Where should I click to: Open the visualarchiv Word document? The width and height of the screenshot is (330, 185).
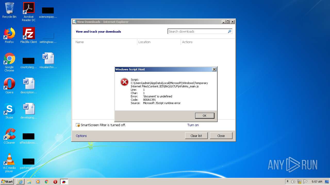coord(48,61)
